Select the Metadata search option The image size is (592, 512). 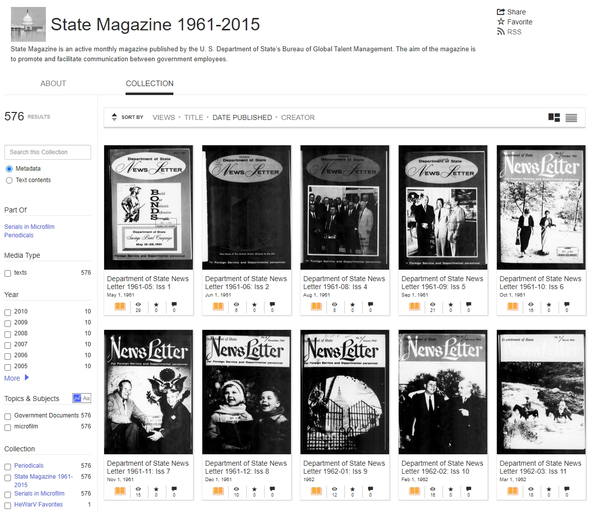tap(9, 169)
